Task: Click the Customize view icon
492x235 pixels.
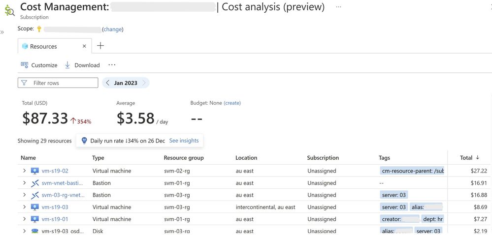Action: (24, 65)
